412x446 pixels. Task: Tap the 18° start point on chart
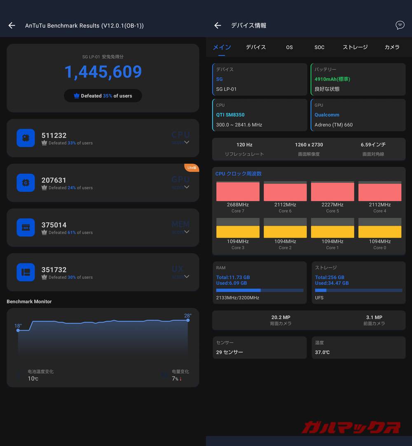[x=18, y=330]
